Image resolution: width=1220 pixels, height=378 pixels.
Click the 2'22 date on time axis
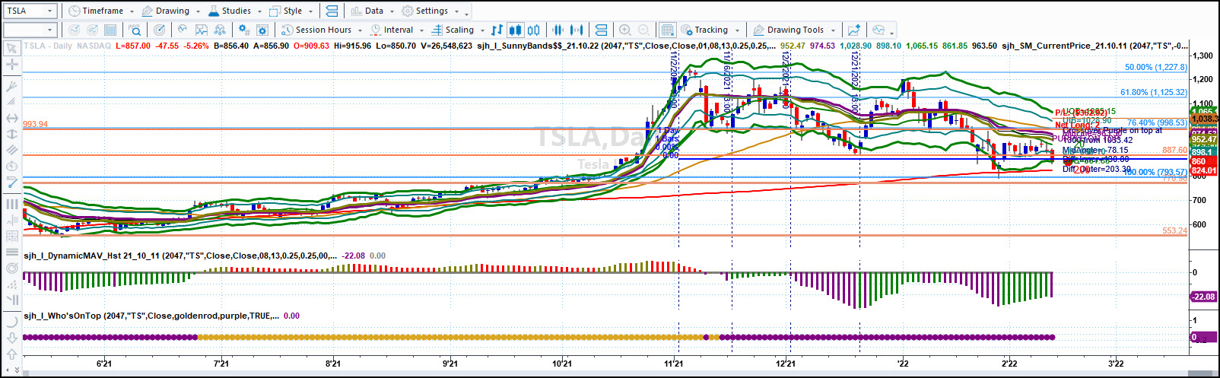tap(1009, 364)
